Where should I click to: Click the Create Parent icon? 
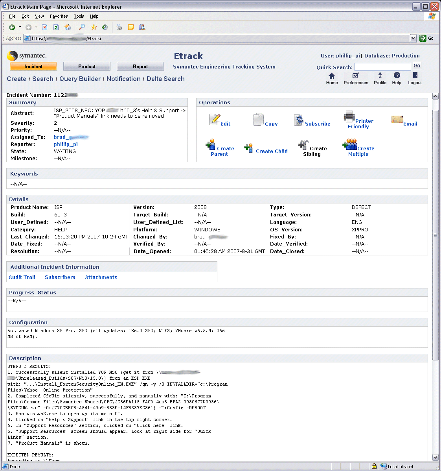tap(210, 144)
